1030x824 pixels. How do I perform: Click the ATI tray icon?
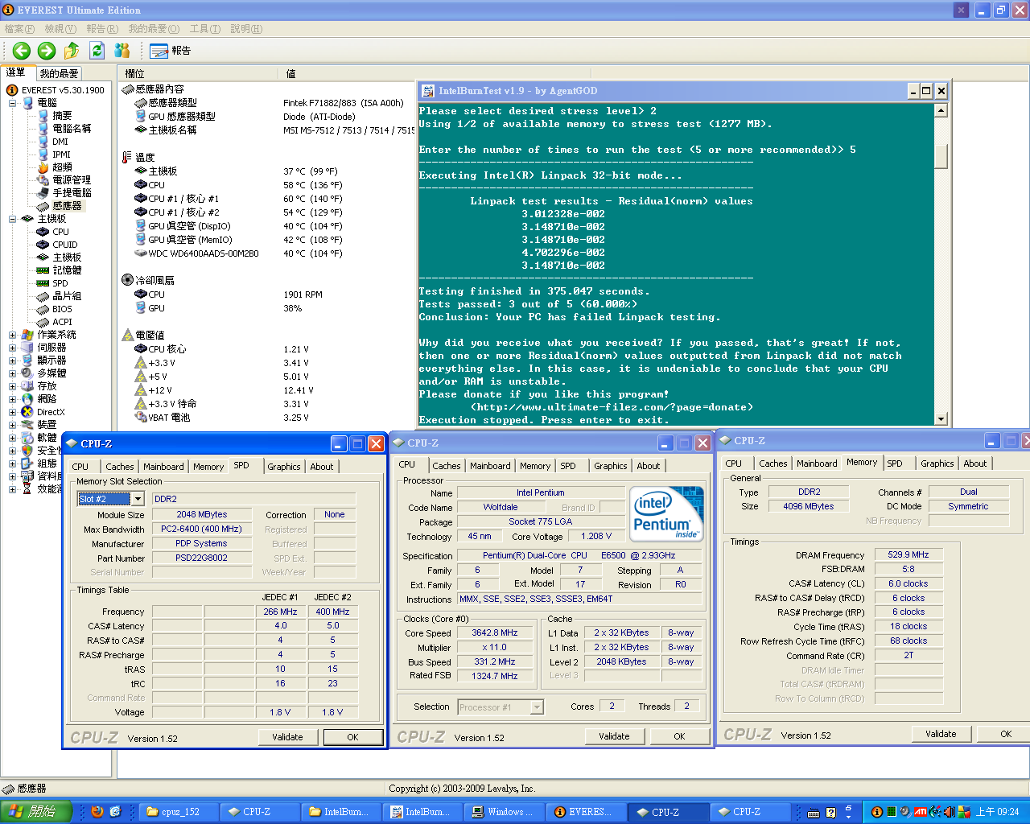[920, 812]
